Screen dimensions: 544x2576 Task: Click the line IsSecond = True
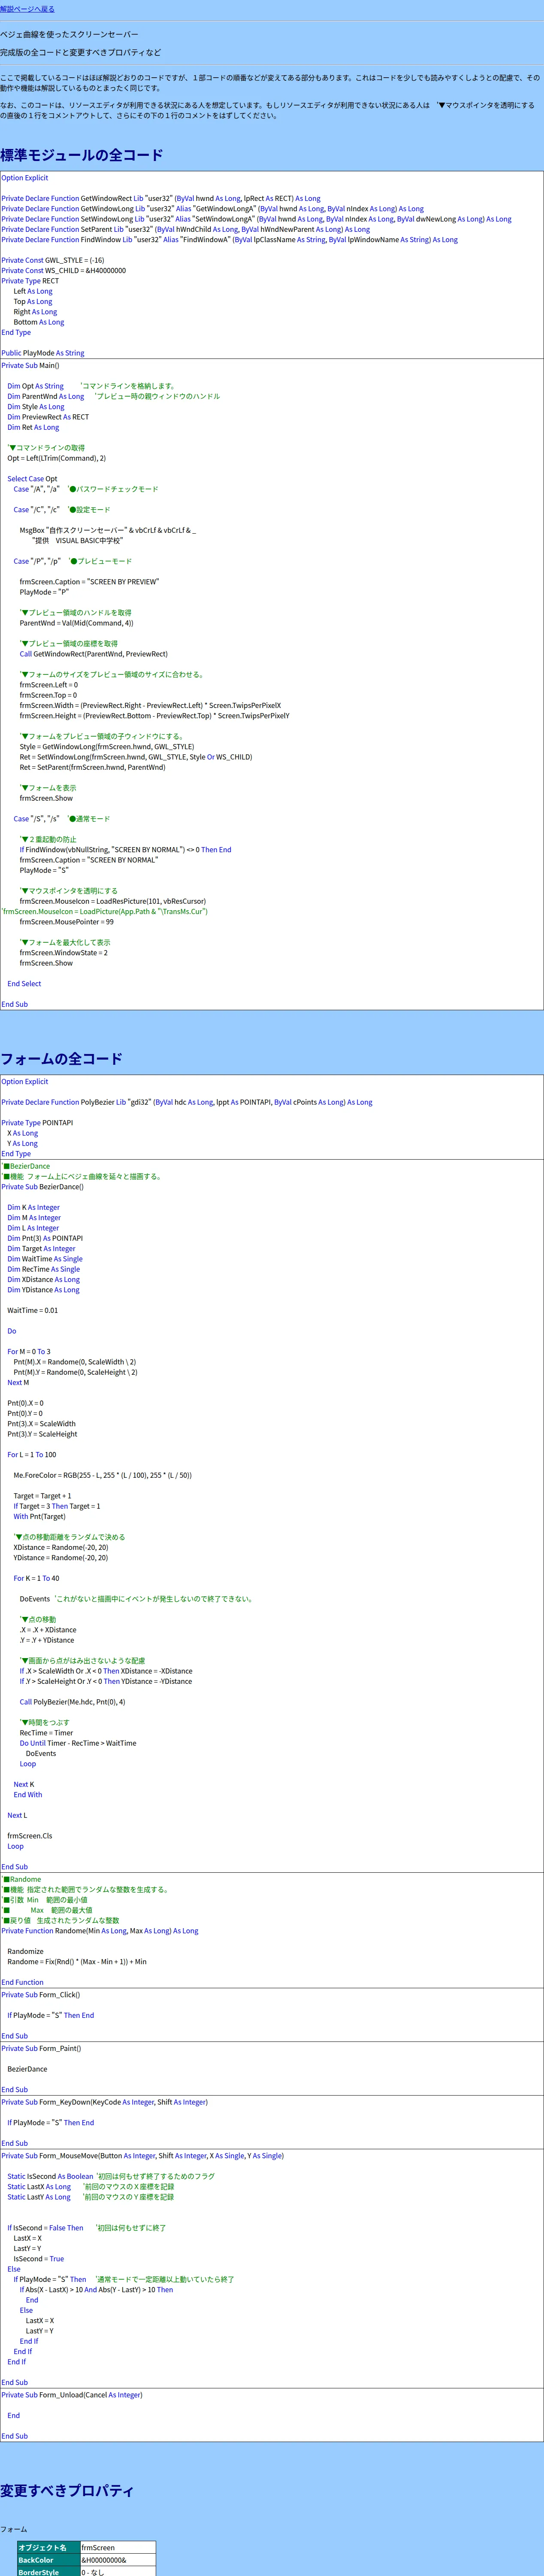tap(39, 2259)
